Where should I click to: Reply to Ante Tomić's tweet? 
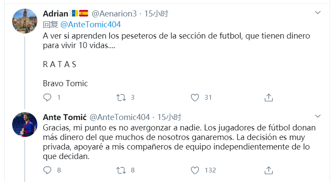point(47,170)
